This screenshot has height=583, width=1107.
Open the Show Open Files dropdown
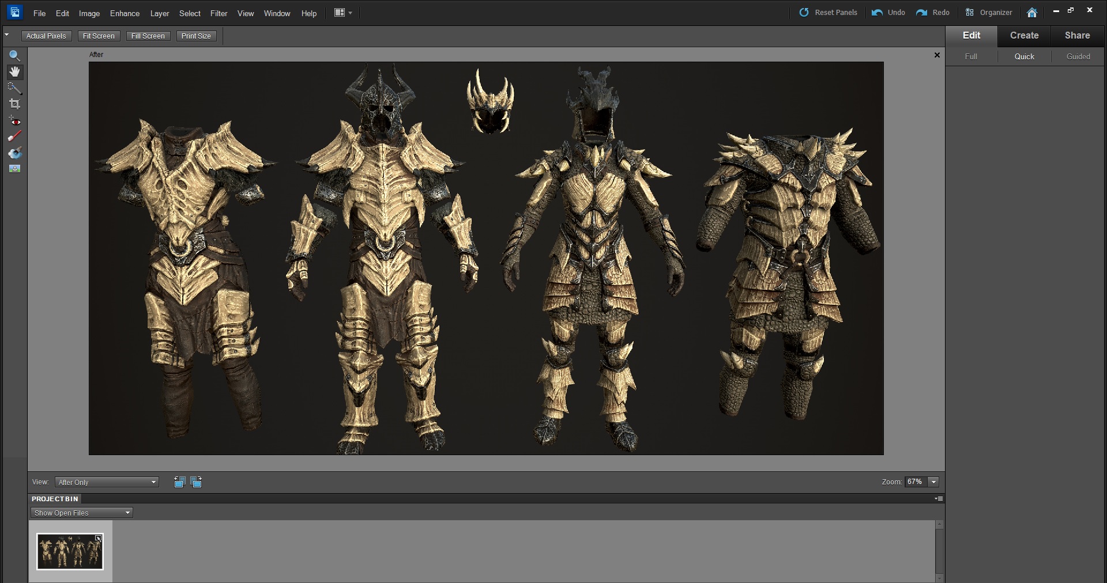click(x=81, y=513)
